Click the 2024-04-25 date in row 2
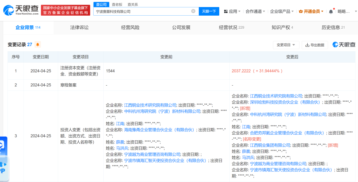Viewport: 358px width, 182px height. pos(41,85)
